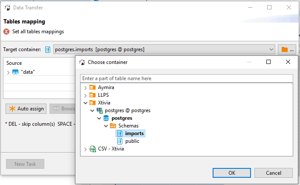Image resolution: width=300 pixels, height=185 pixels.
Task: Click the Auto assign button
Action: 26,109
